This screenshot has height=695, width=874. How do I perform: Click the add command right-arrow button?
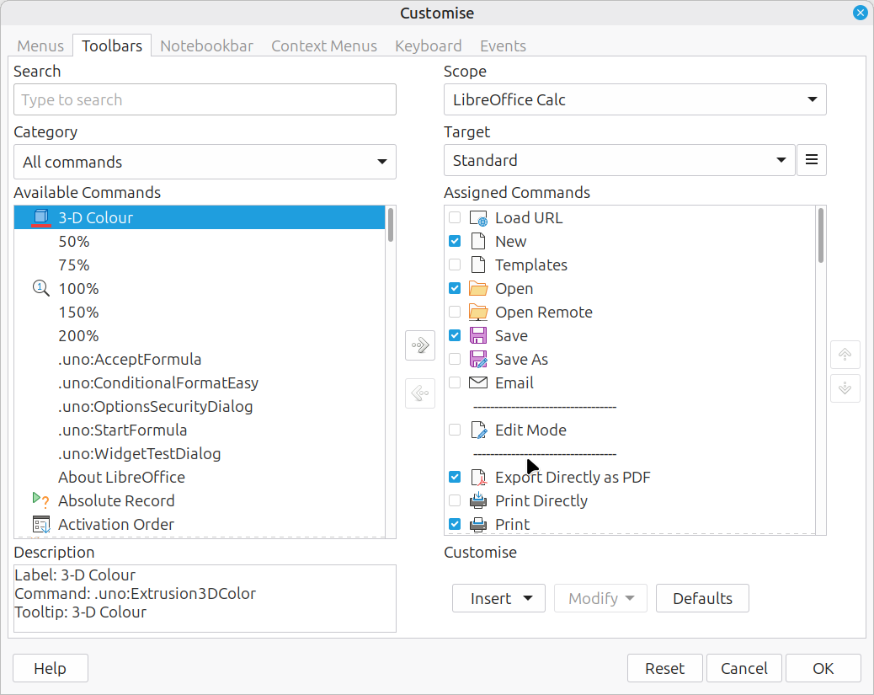point(419,345)
